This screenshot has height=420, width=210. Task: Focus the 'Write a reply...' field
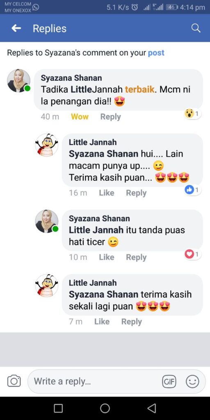(x=116, y=381)
